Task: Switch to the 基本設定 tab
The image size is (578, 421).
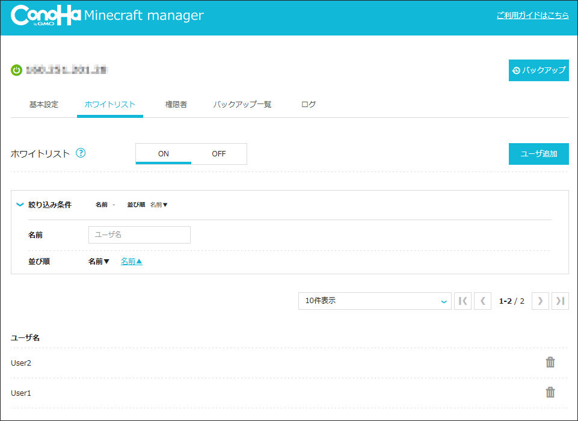Action: [x=44, y=105]
